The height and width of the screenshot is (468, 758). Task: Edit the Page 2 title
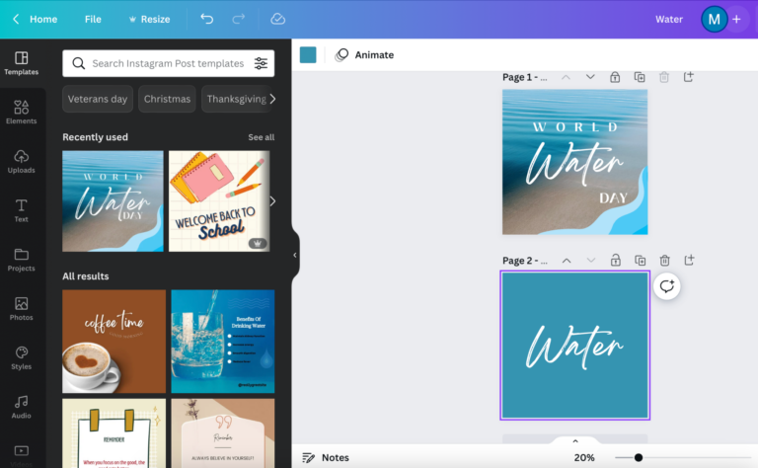[x=524, y=261]
